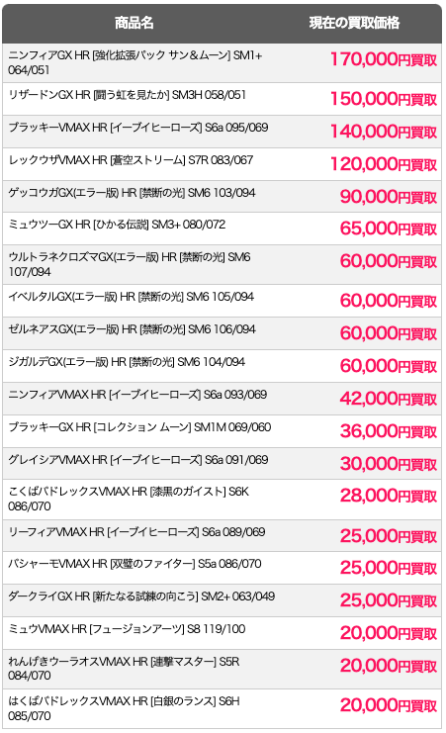The width and height of the screenshot is (446, 733).
Task: Open ニンフィアGX HR SM1+ 064/051 item
Action: (x=135, y=62)
